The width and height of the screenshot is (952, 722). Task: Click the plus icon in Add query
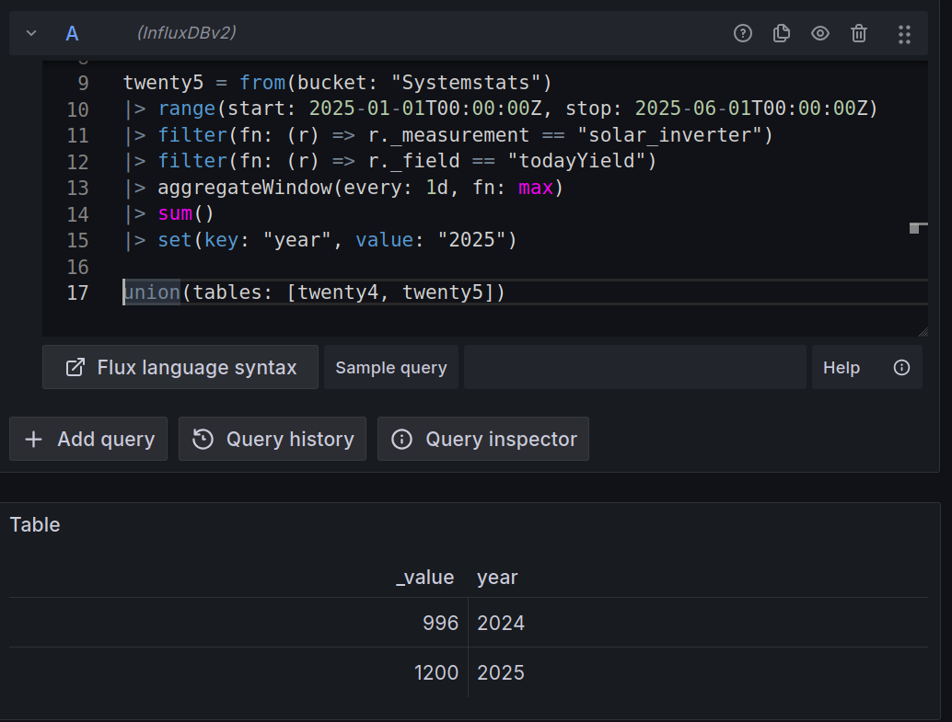tap(34, 439)
